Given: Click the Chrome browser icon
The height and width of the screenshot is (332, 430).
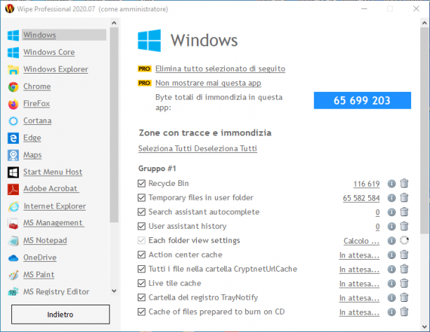Looking at the screenshot, I should [13, 87].
